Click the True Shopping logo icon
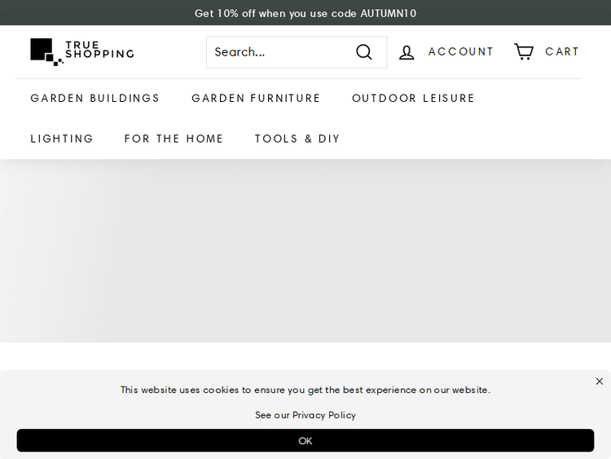Screen dimensions: 611x459 46,51
